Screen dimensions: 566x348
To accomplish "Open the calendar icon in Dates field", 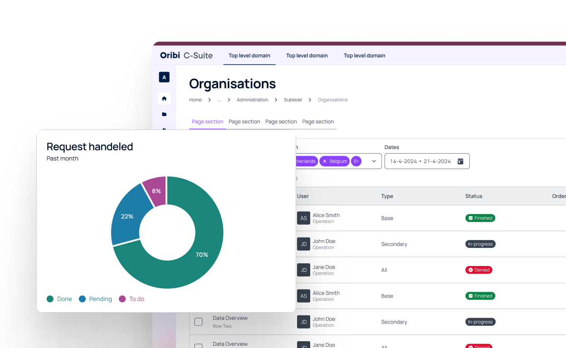I will pos(460,161).
